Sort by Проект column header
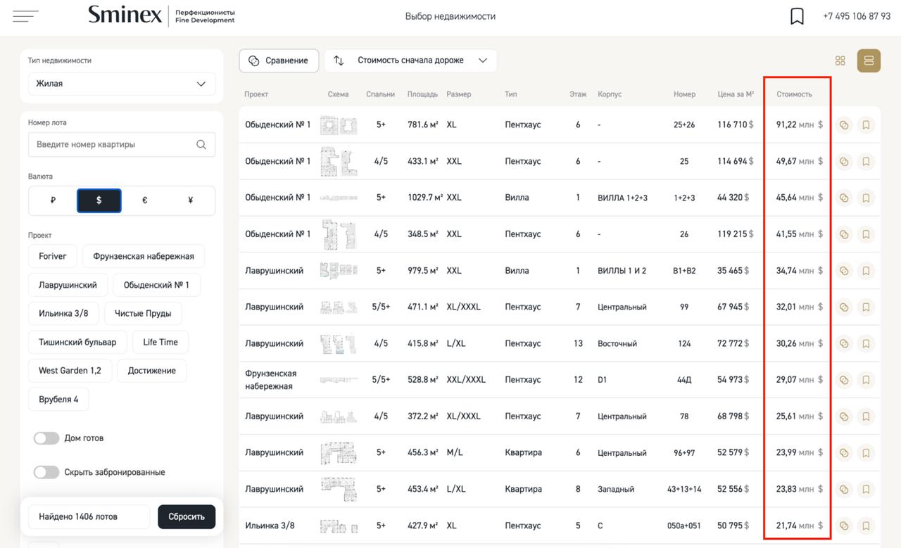The image size is (901, 548). (256, 94)
